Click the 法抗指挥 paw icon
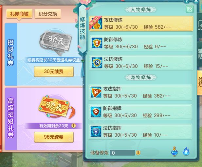This screenshot has height=167, width=202. point(96,131)
